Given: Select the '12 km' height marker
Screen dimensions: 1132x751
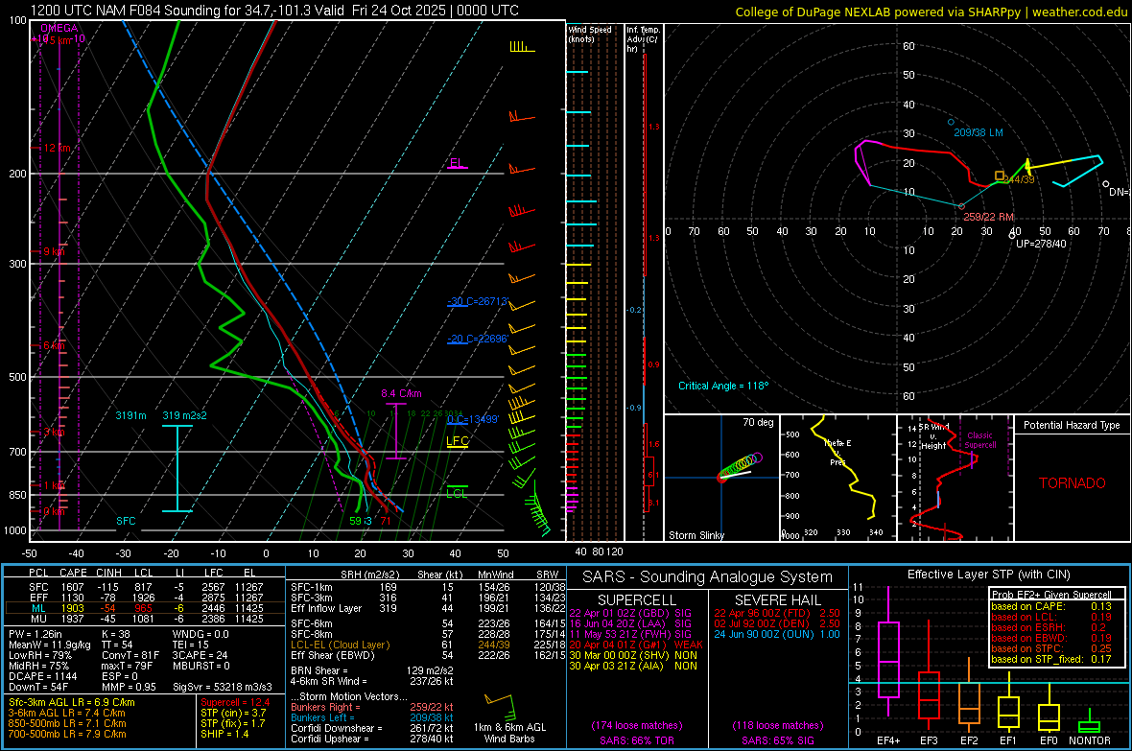Looking at the screenshot, I should (57, 148).
